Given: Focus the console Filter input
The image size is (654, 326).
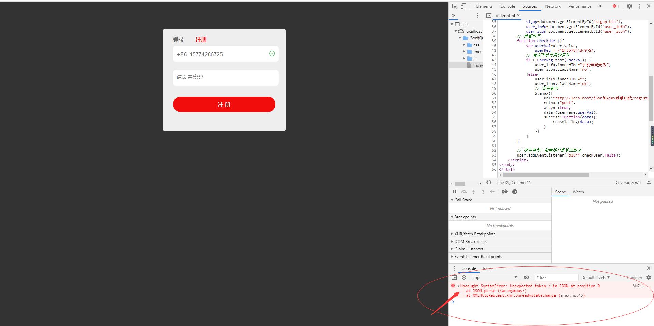Looking at the screenshot, I should [x=557, y=277].
